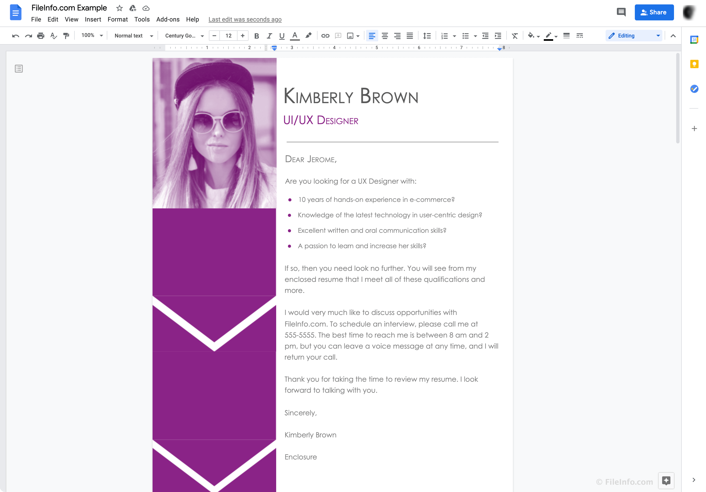Click the insert link icon
706x492 pixels.
coord(324,36)
